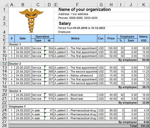The width and height of the screenshot is (150, 128).
Task: Click the 'Operation' header cell
Action: 42,37
